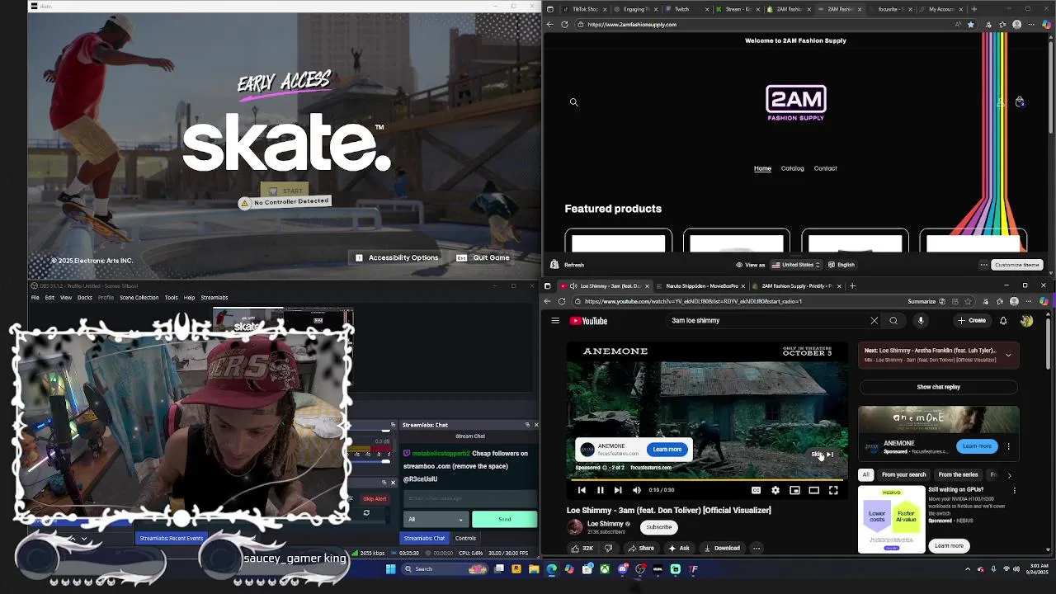Screen dimensions: 1056x594
Task: Go to YouTube home via the logo
Action: pos(589,321)
